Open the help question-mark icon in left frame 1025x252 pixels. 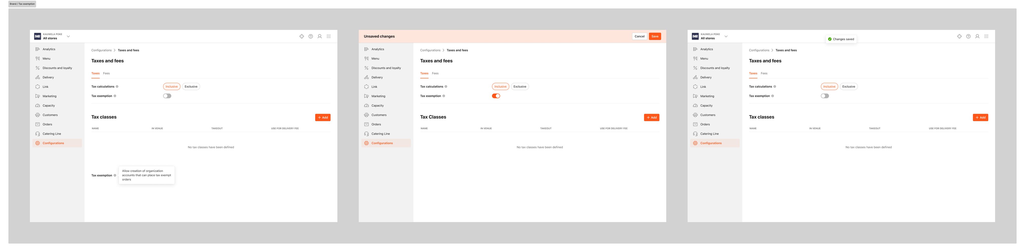pos(311,36)
